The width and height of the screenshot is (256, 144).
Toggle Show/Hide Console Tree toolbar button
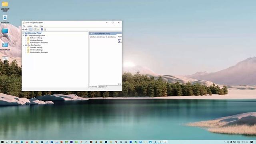(31, 29)
